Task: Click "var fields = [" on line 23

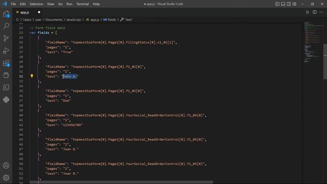Action: click(43, 33)
